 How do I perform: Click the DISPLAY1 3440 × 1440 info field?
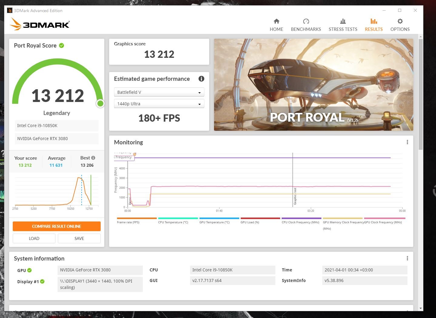(x=100, y=284)
